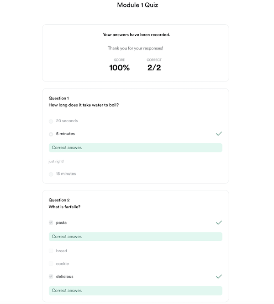Click the 'just right!' feedback text
Viewport: 274px width, 304px height.
[x=56, y=161]
